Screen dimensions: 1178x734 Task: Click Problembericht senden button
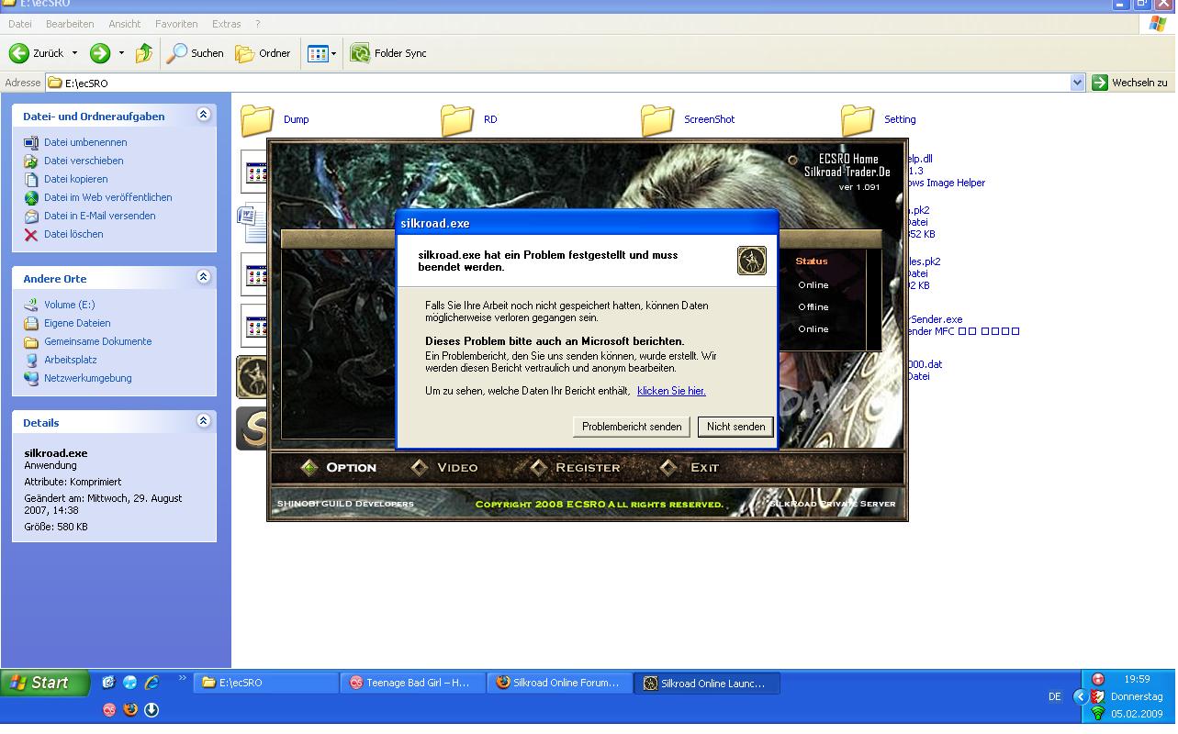click(632, 427)
